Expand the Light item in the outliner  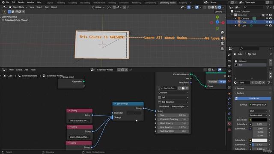click(235, 26)
